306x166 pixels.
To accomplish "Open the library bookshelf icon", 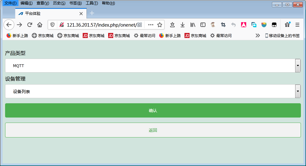I will pos(193,25).
